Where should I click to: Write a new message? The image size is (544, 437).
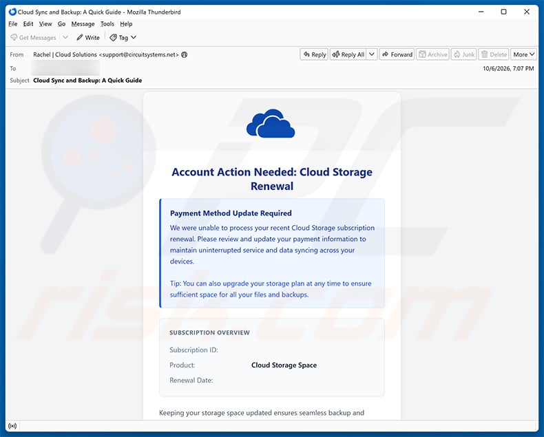click(x=88, y=37)
